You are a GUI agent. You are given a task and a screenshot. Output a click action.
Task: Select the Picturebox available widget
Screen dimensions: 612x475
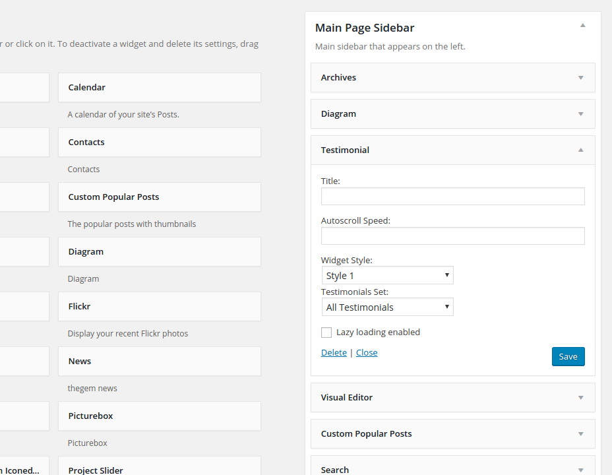pyautogui.click(x=159, y=416)
